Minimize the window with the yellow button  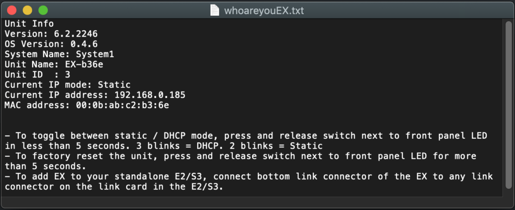(x=27, y=10)
